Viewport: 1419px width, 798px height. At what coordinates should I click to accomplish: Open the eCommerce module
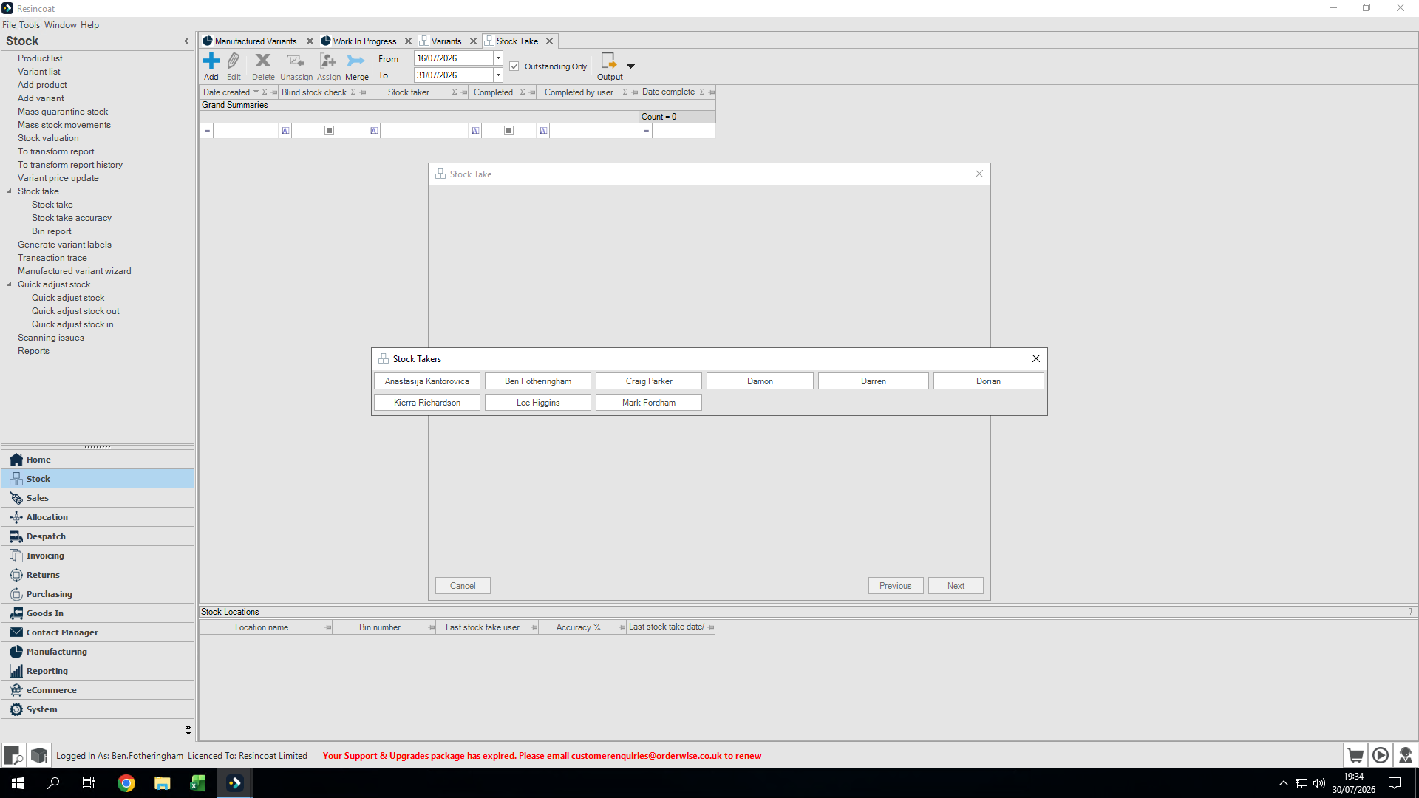coord(98,690)
